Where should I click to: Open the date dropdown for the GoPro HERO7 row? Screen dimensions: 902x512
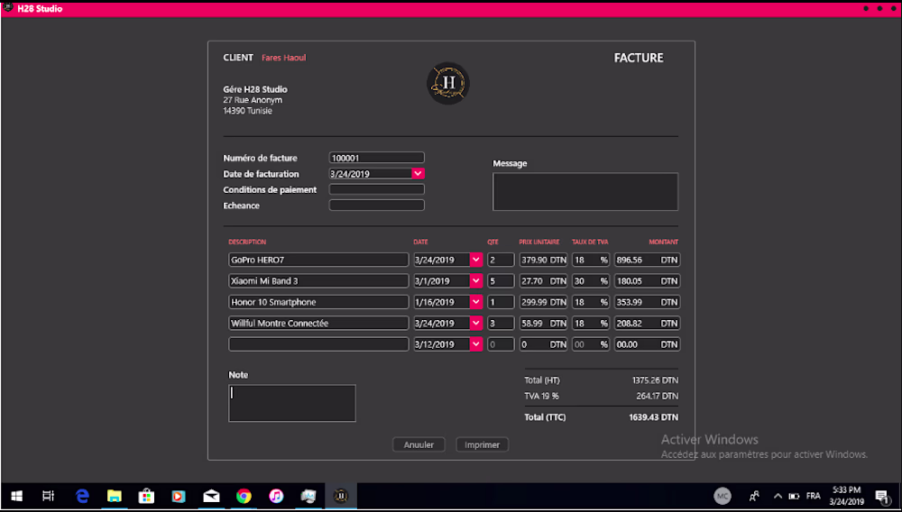(475, 260)
